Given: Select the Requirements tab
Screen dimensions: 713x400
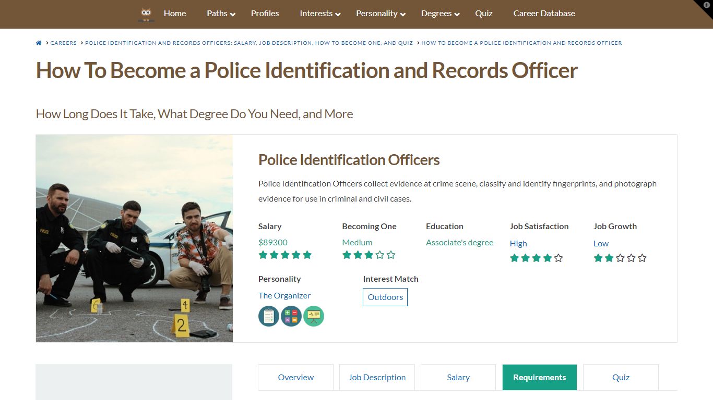Looking at the screenshot, I should (540, 377).
